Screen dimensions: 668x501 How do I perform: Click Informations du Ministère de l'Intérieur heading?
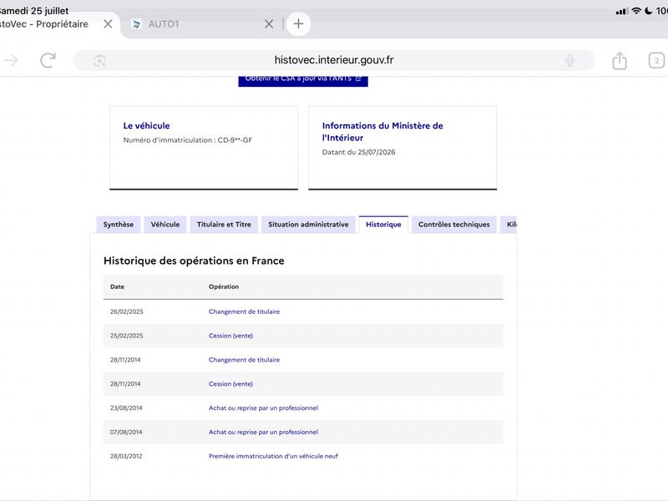coord(382,132)
